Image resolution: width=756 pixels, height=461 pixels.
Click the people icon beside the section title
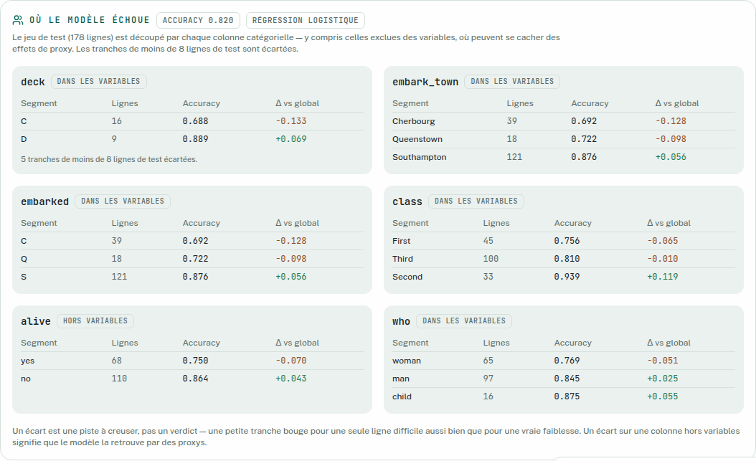pos(18,20)
